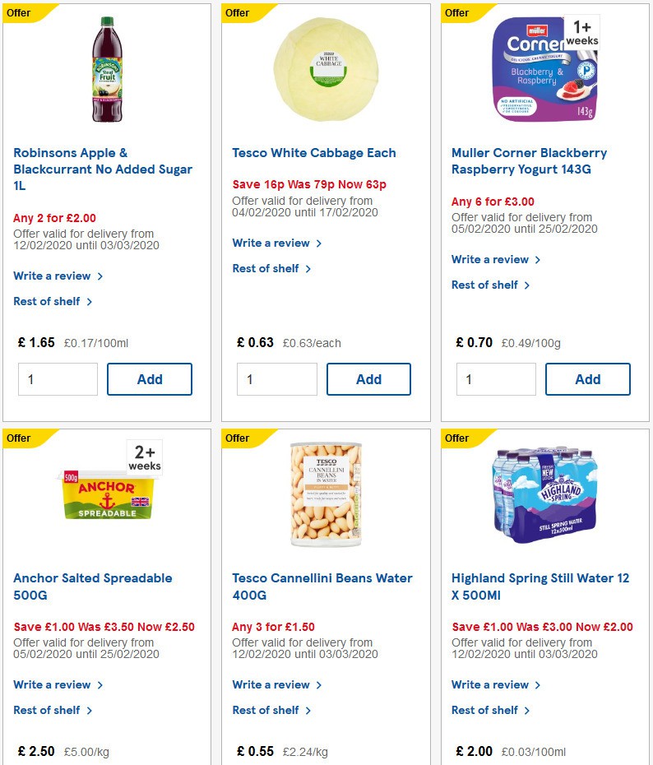Open Tesco White Cabbage product page
The image size is (653, 765).
[x=313, y=153]
